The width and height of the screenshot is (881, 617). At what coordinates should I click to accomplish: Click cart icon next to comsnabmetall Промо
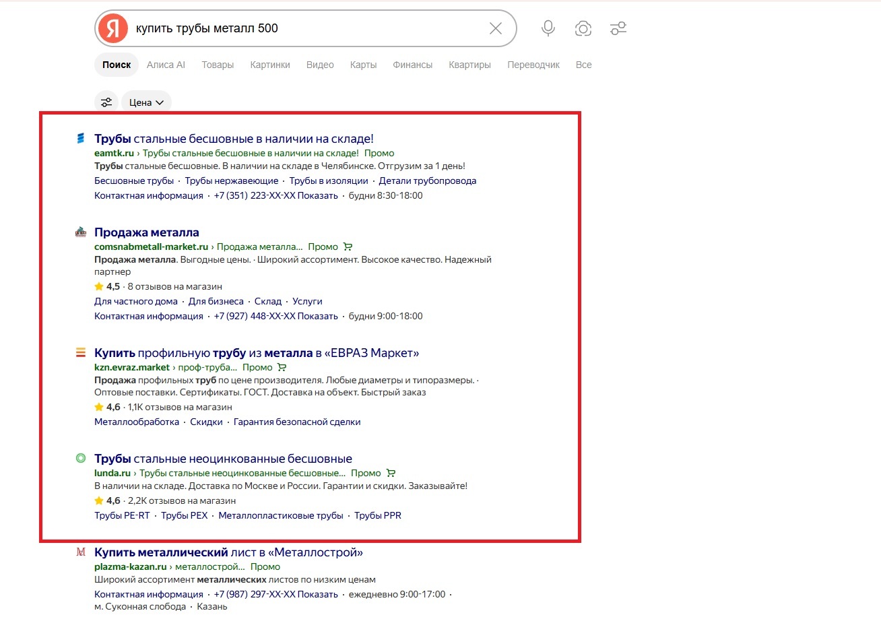(348, 247)
